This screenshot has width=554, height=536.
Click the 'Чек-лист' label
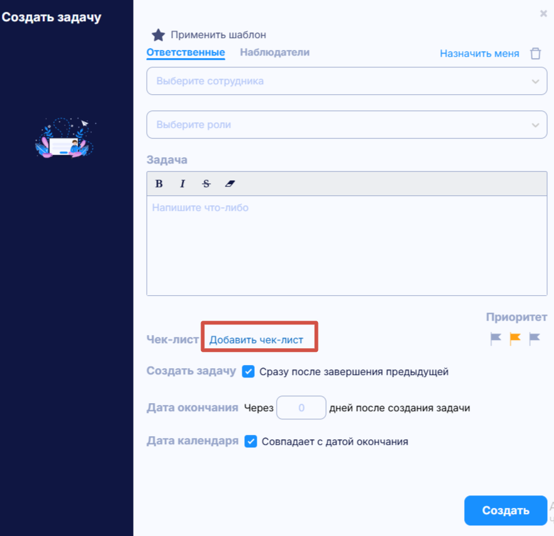point(173,339)
